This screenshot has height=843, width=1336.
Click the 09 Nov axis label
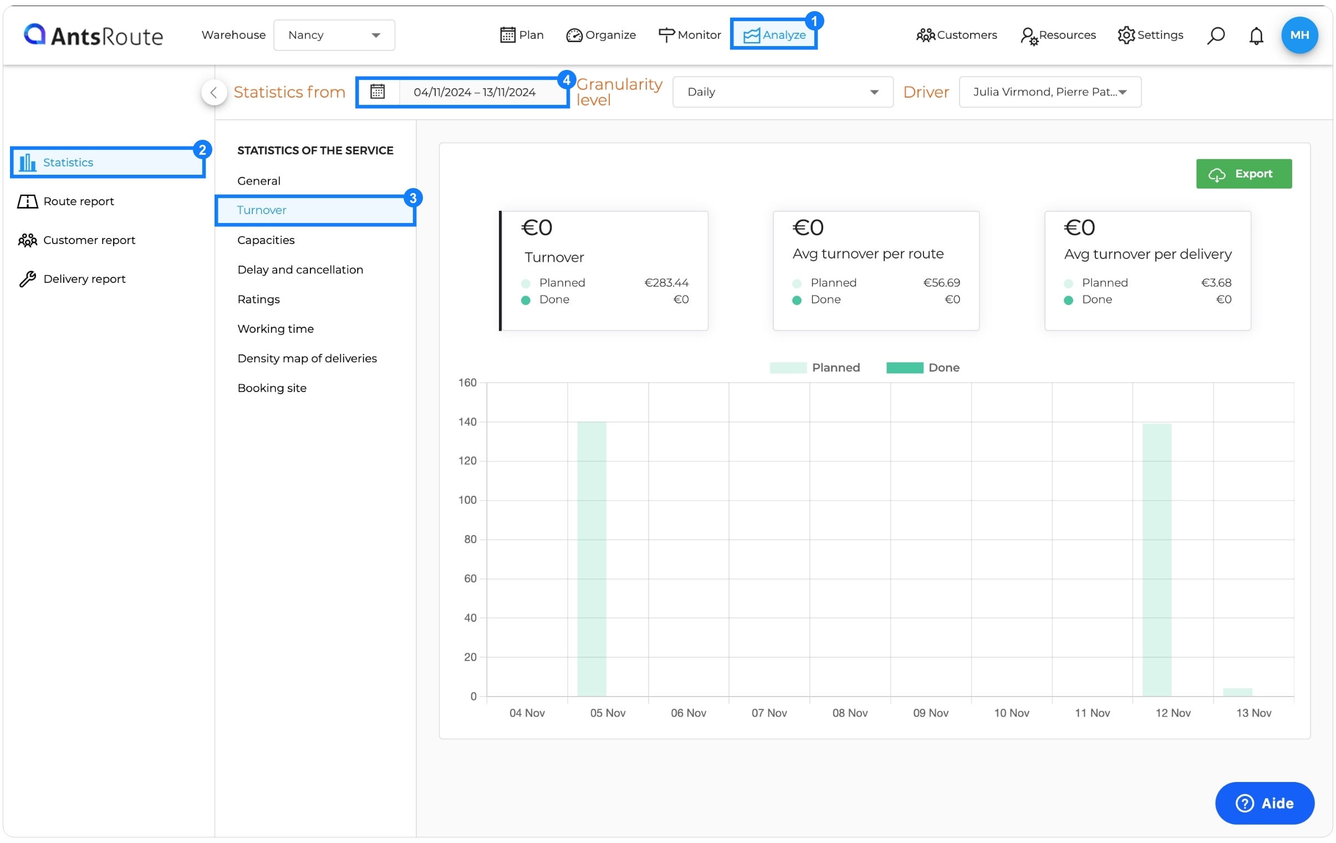click(x=930, y=713)
